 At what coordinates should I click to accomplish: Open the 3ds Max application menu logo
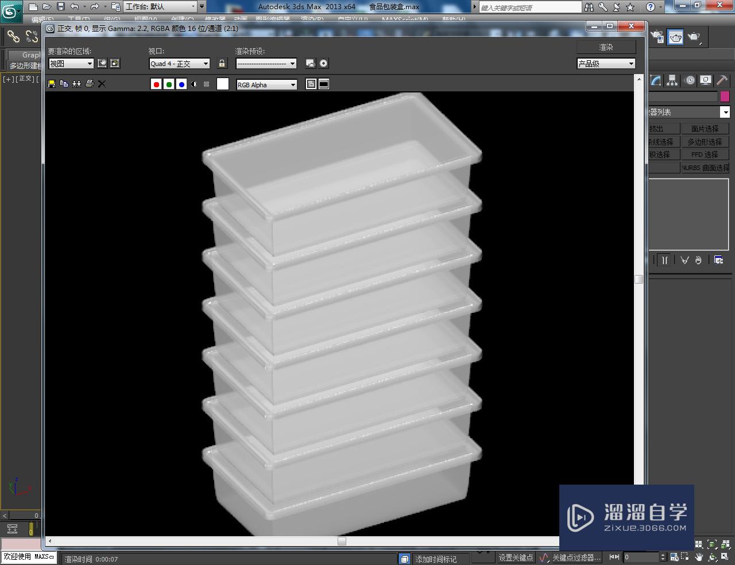coord(11,11)
